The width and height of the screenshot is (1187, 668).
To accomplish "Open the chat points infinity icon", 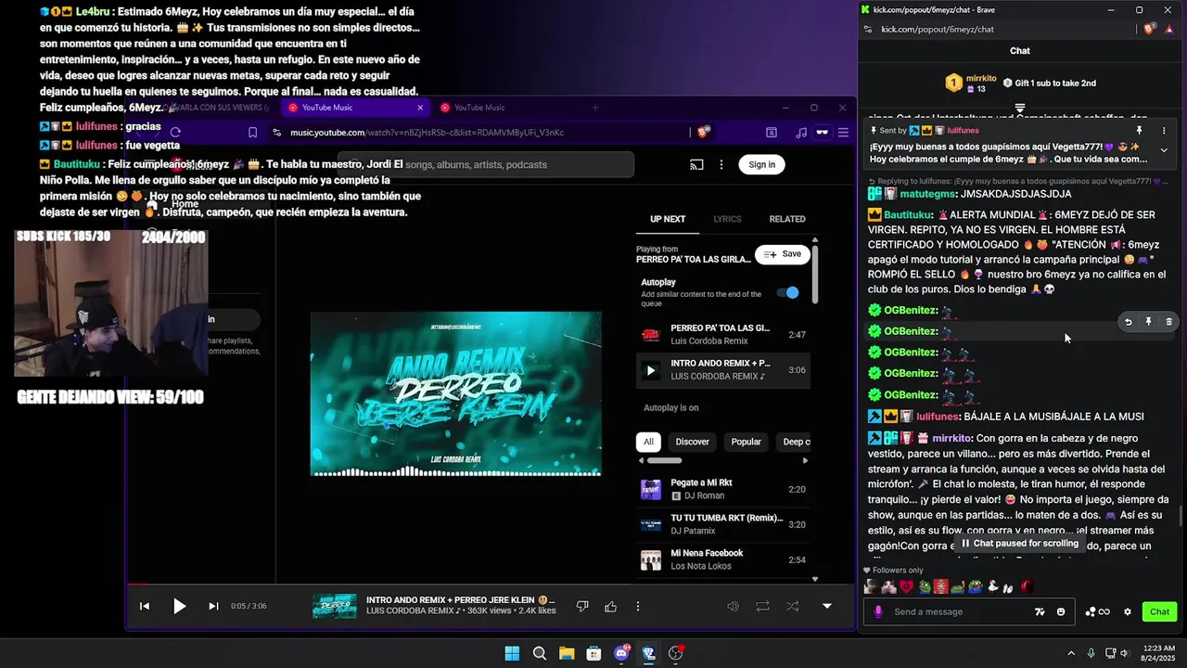I will (1098, 612).
